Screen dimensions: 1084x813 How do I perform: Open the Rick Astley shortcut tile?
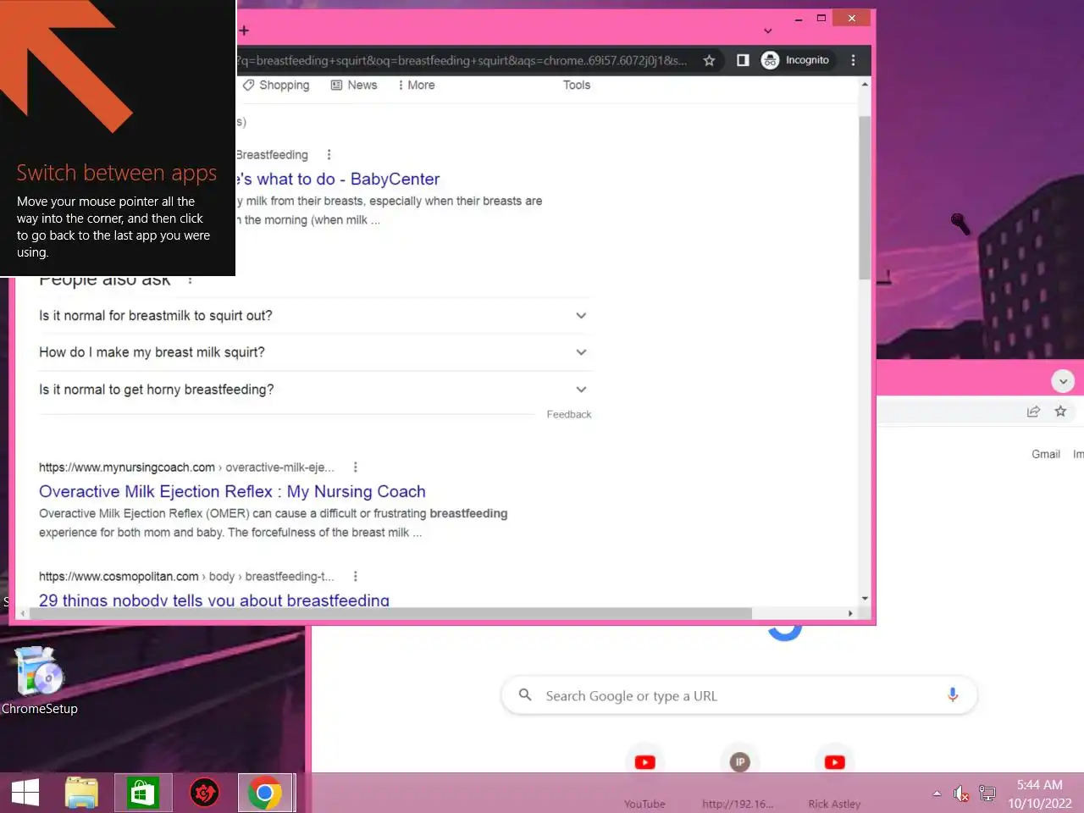click(834, 777)
